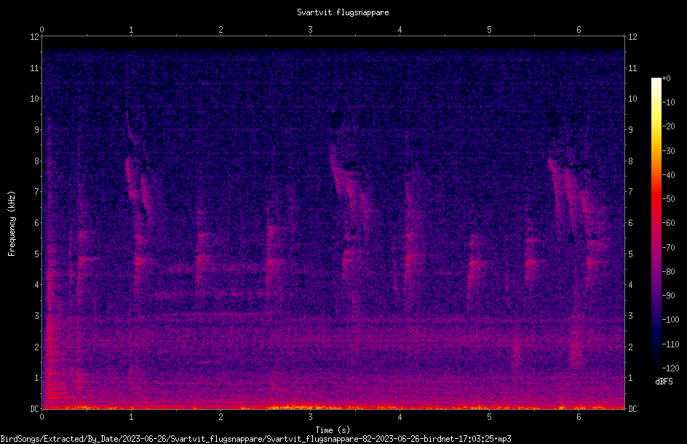Click the "-110" color scale label
Image resolution: width=687 pixels, height=444 pixels.
[670, 344]
